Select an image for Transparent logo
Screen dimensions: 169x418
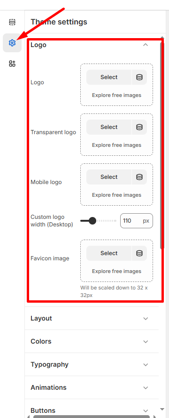point(109,127)
